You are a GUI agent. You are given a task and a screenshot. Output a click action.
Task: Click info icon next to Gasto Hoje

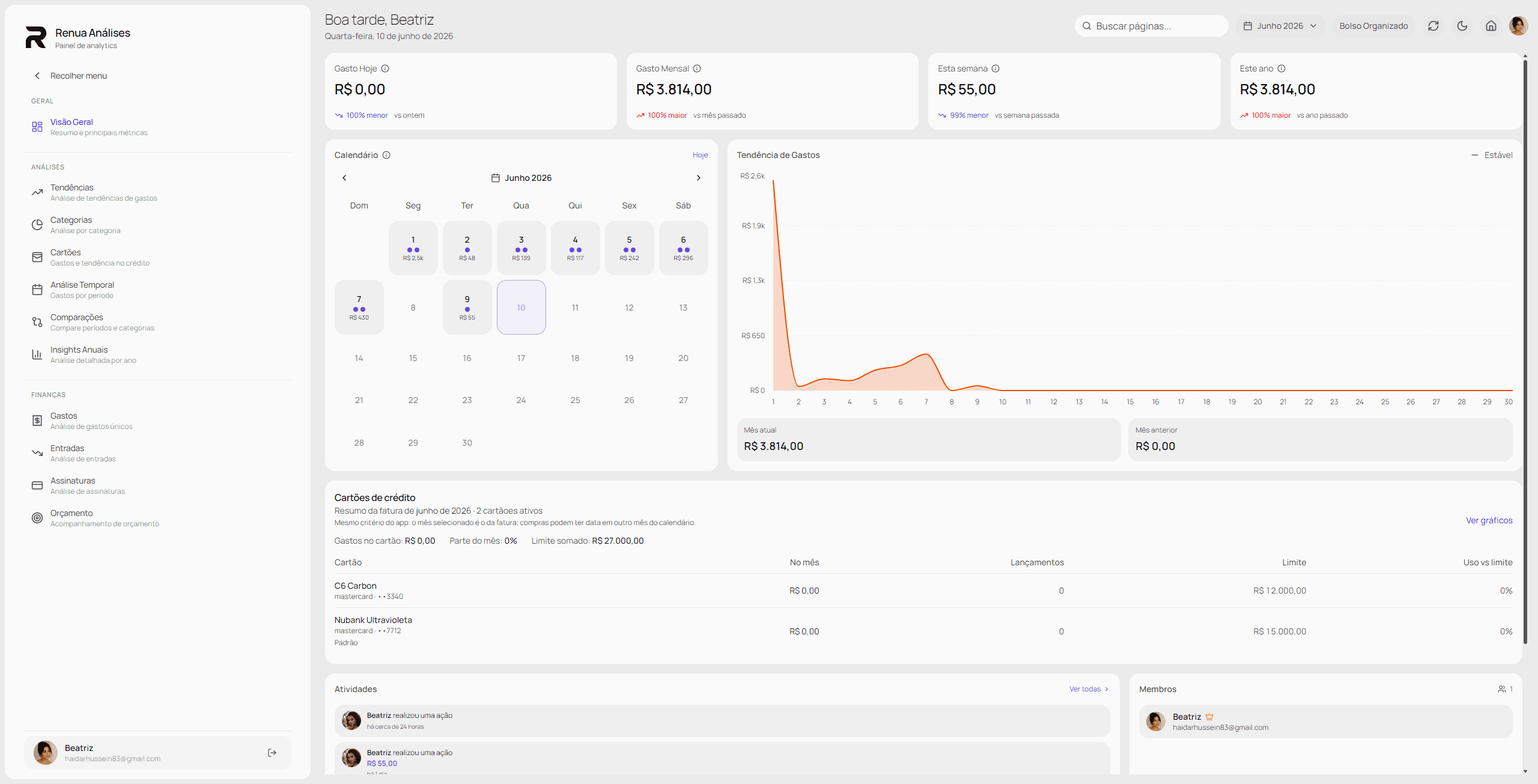[x=385, y=68]
